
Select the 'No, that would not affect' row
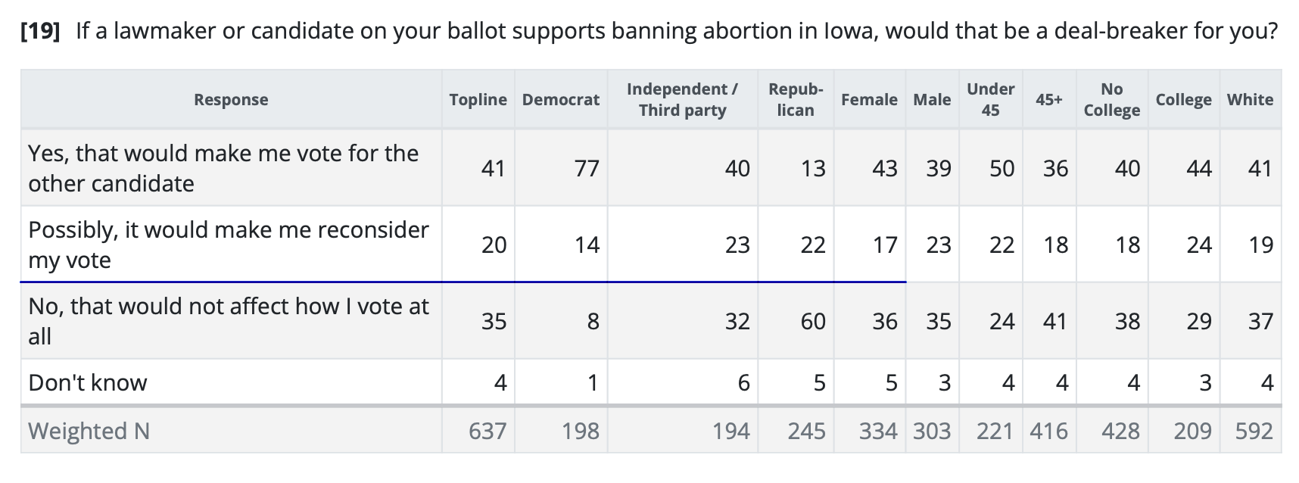(x=228, y=321)
